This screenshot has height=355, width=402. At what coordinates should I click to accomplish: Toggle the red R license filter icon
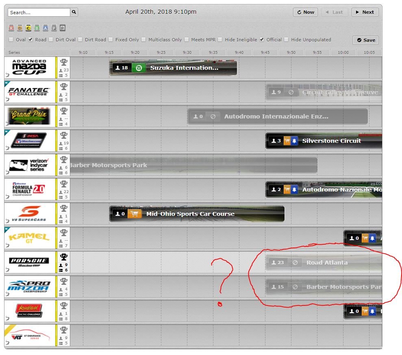click(x=11, y=28)
